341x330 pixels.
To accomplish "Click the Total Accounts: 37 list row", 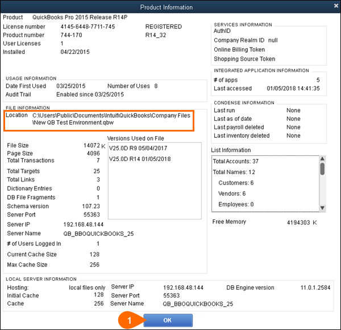I will coord(235,161).
